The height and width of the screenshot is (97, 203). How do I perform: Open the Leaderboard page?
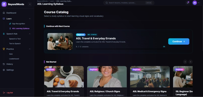[x=14, y=59]
